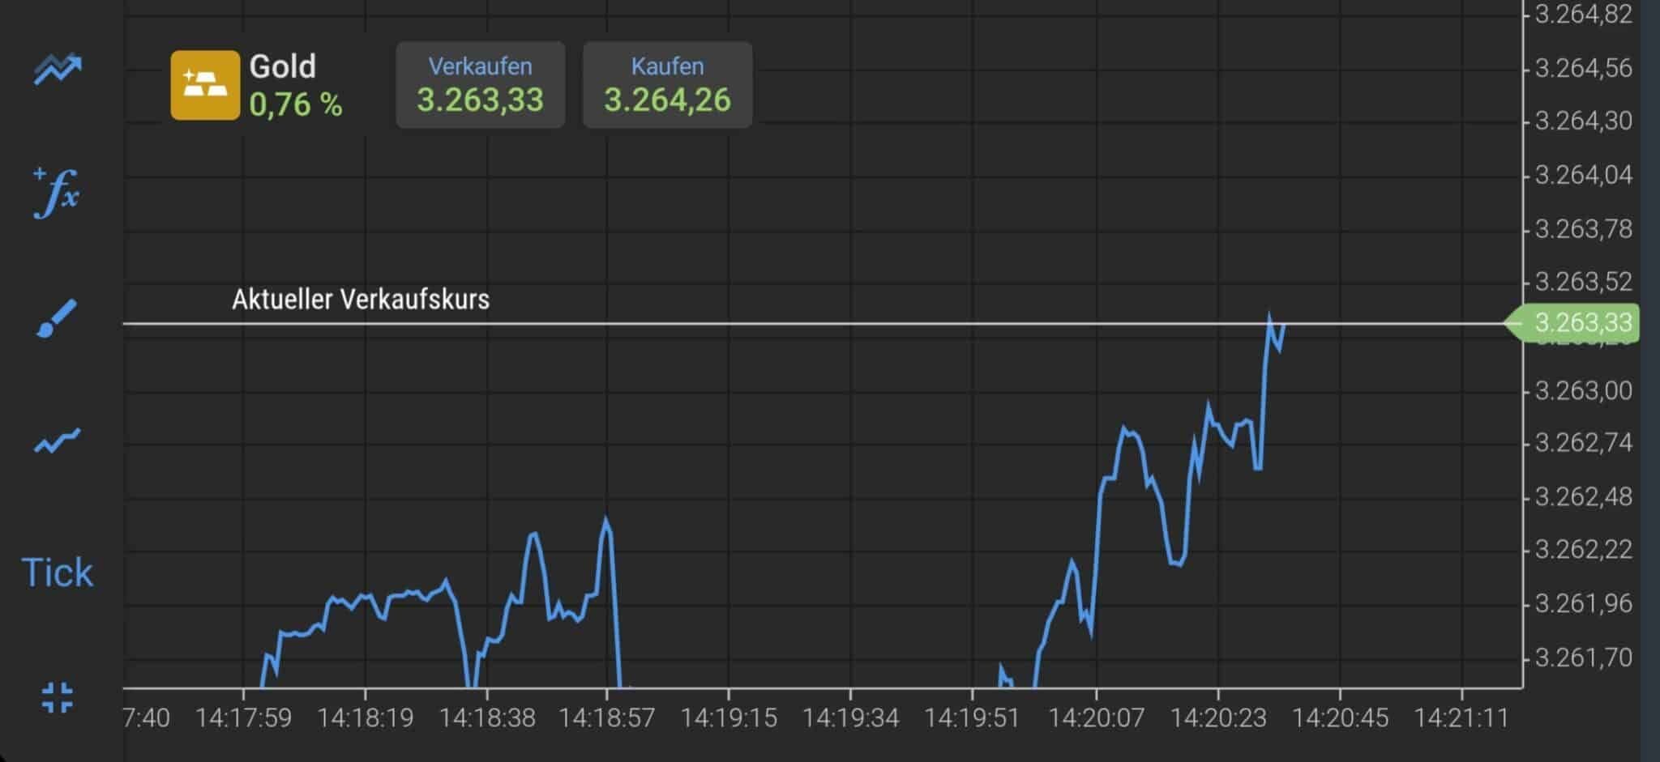Click the yellow Gold bars instrument icon
The height and width of the screenshot is (762, 1660).
click(205, 85)
